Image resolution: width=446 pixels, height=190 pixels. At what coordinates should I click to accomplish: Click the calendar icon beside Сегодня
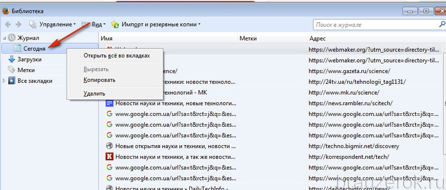[17, 48]
